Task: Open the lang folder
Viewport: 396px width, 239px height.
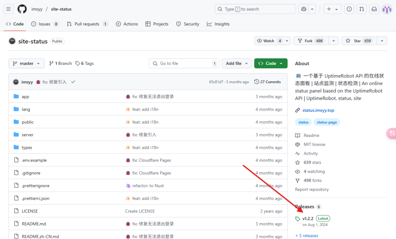Action: [x=26, y=109]
